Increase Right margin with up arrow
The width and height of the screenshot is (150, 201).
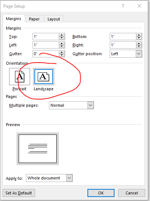click(x=139, y=43)
